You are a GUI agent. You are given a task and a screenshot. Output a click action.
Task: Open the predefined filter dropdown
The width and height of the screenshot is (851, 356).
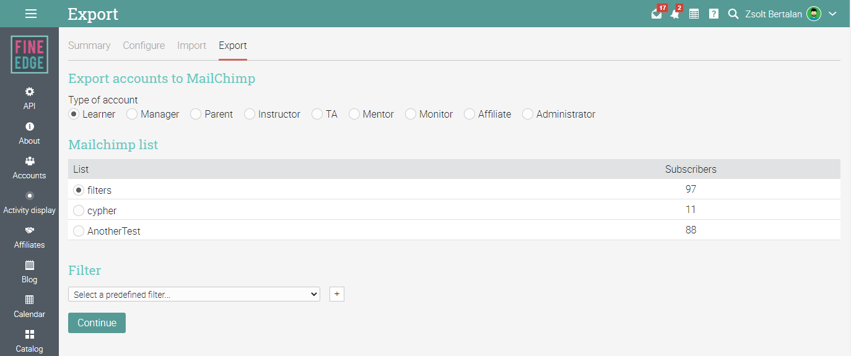[194, 294]
